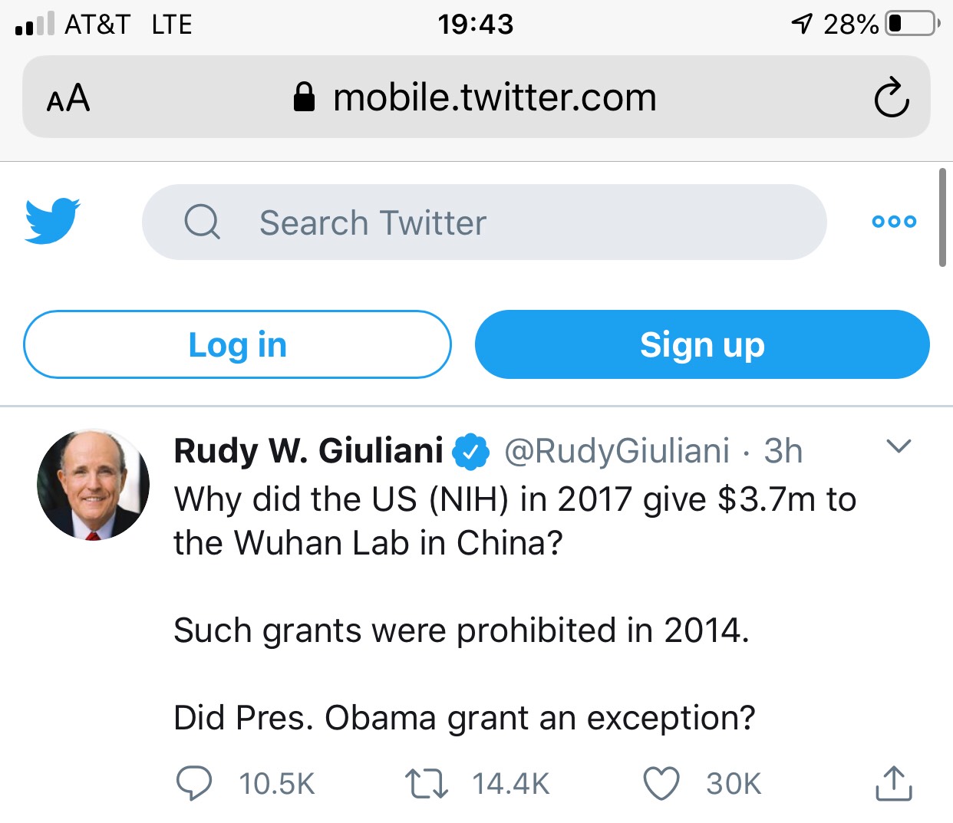Share the tweet via the share icon
The height and width of the screenshot is (823, 953).
point(893,783)
